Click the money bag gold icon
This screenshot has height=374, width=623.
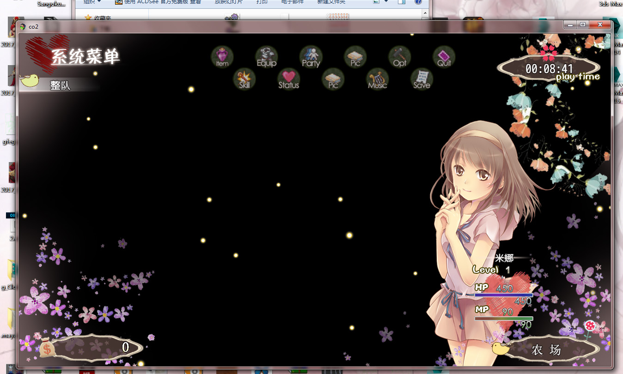(47, 347)
